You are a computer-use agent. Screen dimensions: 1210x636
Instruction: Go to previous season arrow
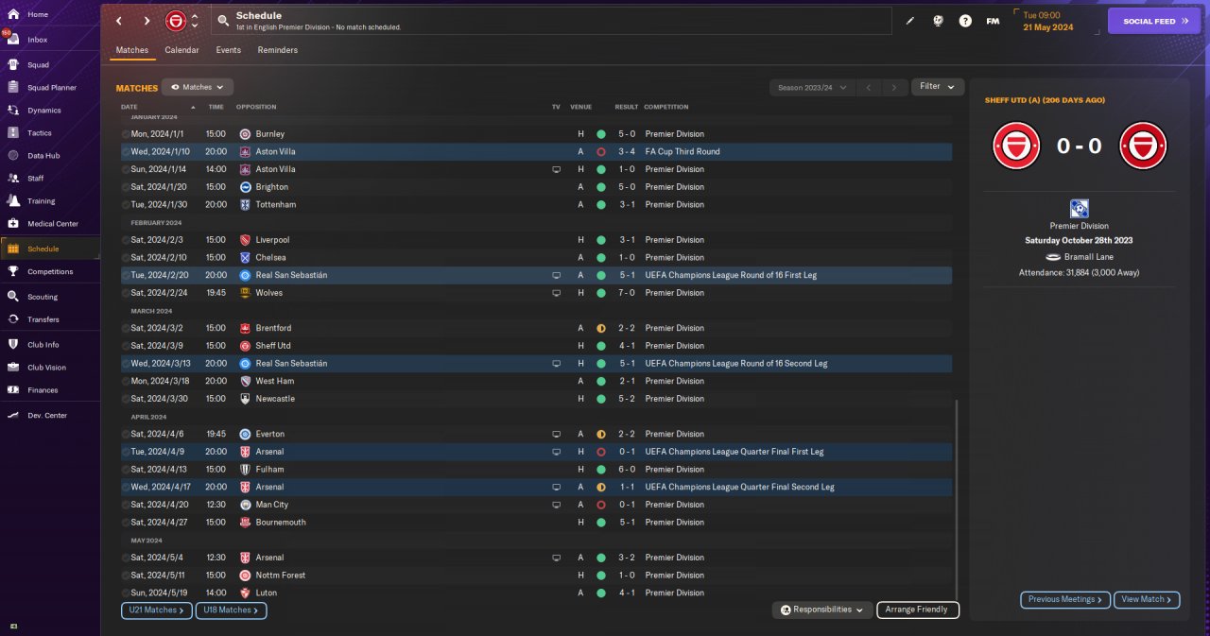(x=869, y=87)
